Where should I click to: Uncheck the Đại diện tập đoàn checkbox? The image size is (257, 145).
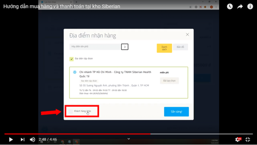72,59
